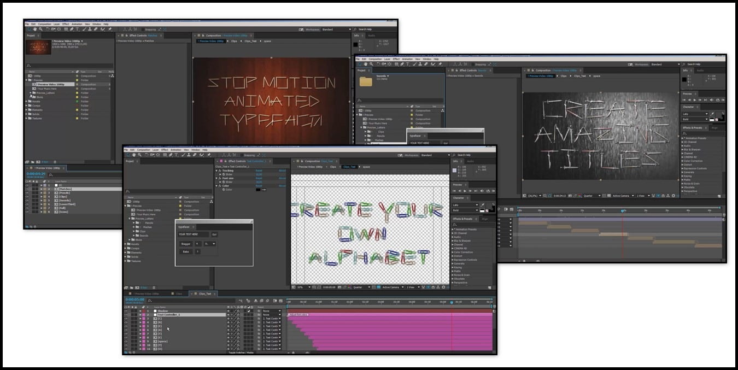This screenshot has height=370, width=738.
Task: Select the Rotation tool in the Stop Motion window
Action: pyautogui.click(x=48, y=29)
